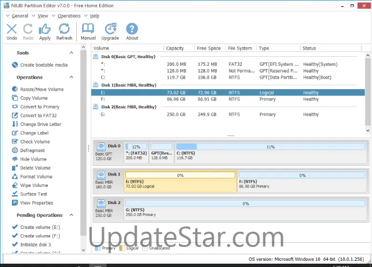Select the Not Forma... reserved partition row
The height and width of the screenshot is (267, 372).
point(228,71)
